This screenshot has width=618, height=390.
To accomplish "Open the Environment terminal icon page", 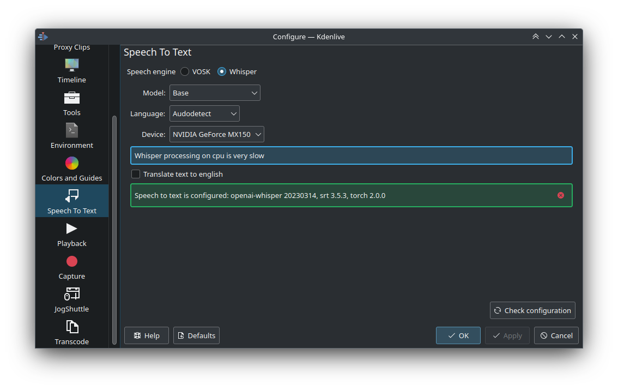I will [72, 130].
